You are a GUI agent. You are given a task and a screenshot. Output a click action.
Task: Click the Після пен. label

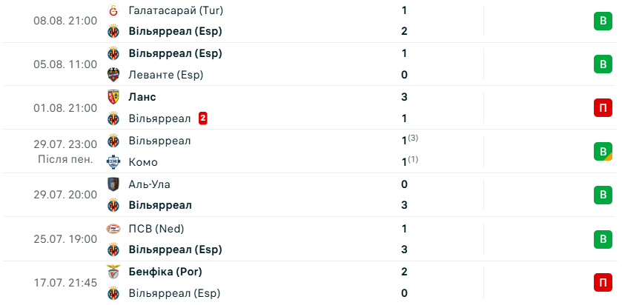pyautogui.click(x=65, y=159)
